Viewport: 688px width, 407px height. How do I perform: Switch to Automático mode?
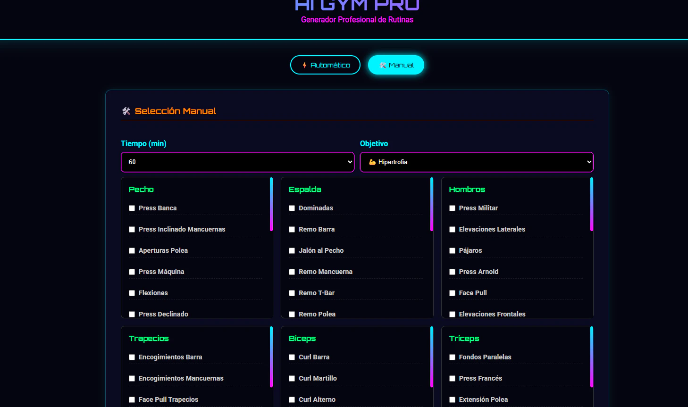pos(325,65)
